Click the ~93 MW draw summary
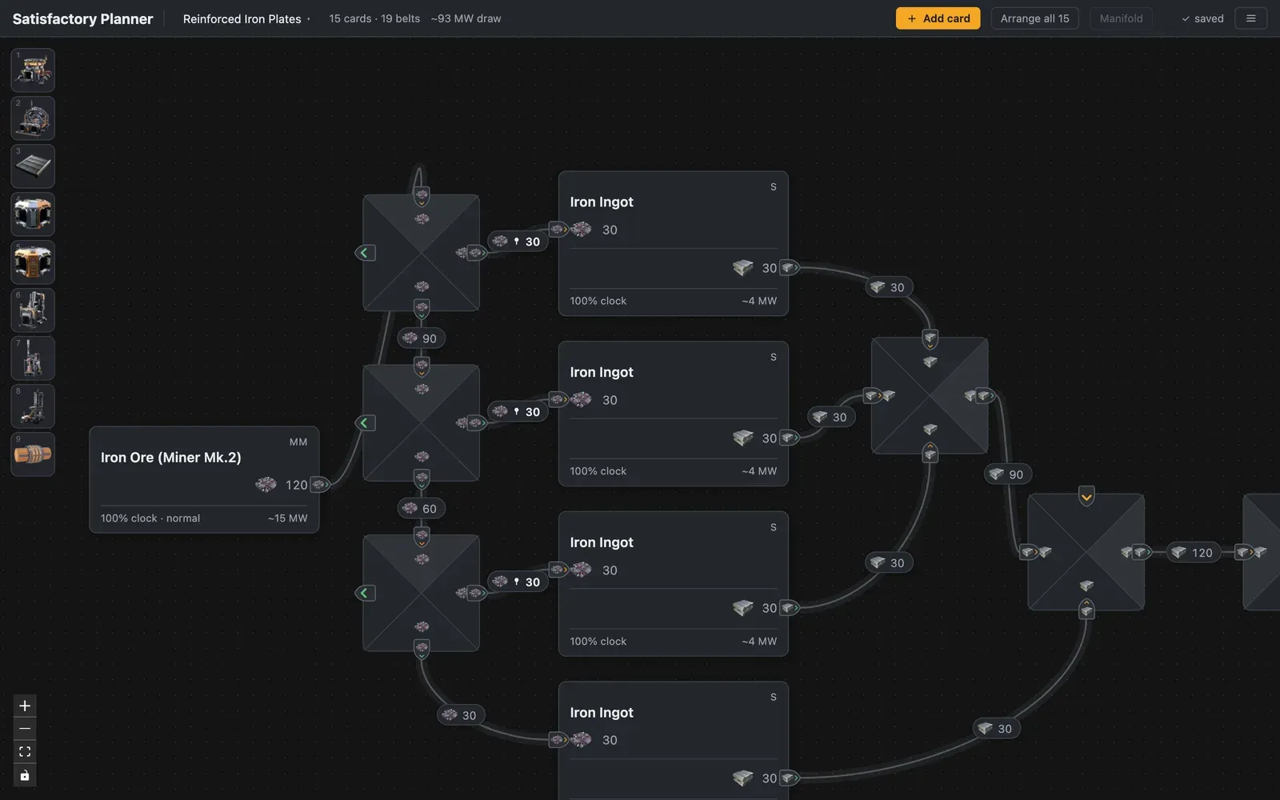The image size is (1280, 800). [466, 18]
